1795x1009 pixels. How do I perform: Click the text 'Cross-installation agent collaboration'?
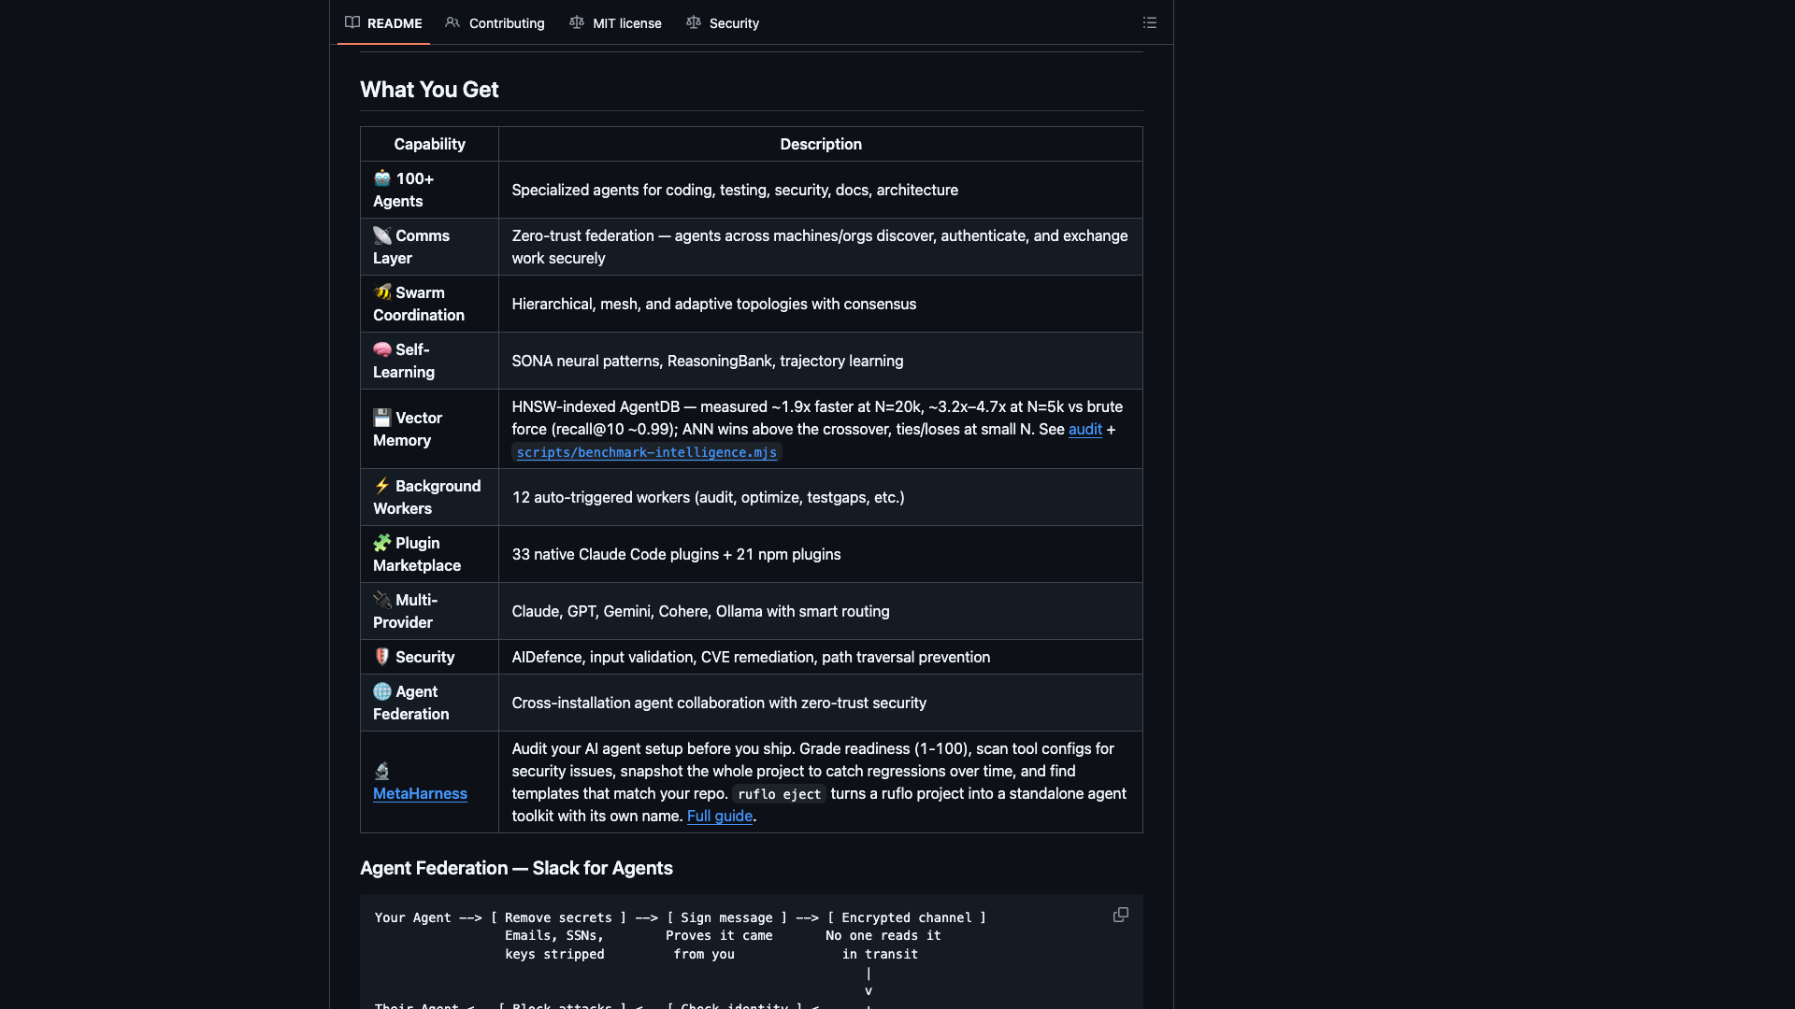[639, 703]
